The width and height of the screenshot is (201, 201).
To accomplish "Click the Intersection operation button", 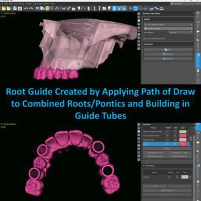I will pyautogui.click(x=168, y=59).
